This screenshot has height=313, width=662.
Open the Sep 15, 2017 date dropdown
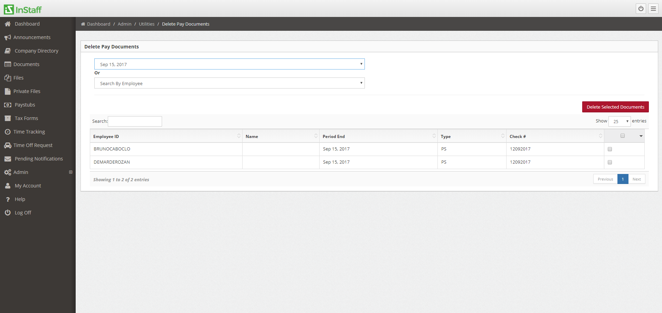click(229, 64)
